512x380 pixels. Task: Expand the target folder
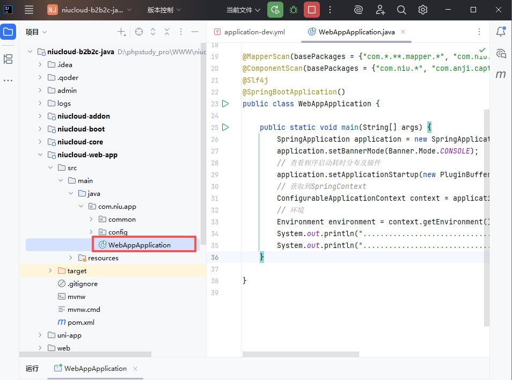click(x=50, y=271)
